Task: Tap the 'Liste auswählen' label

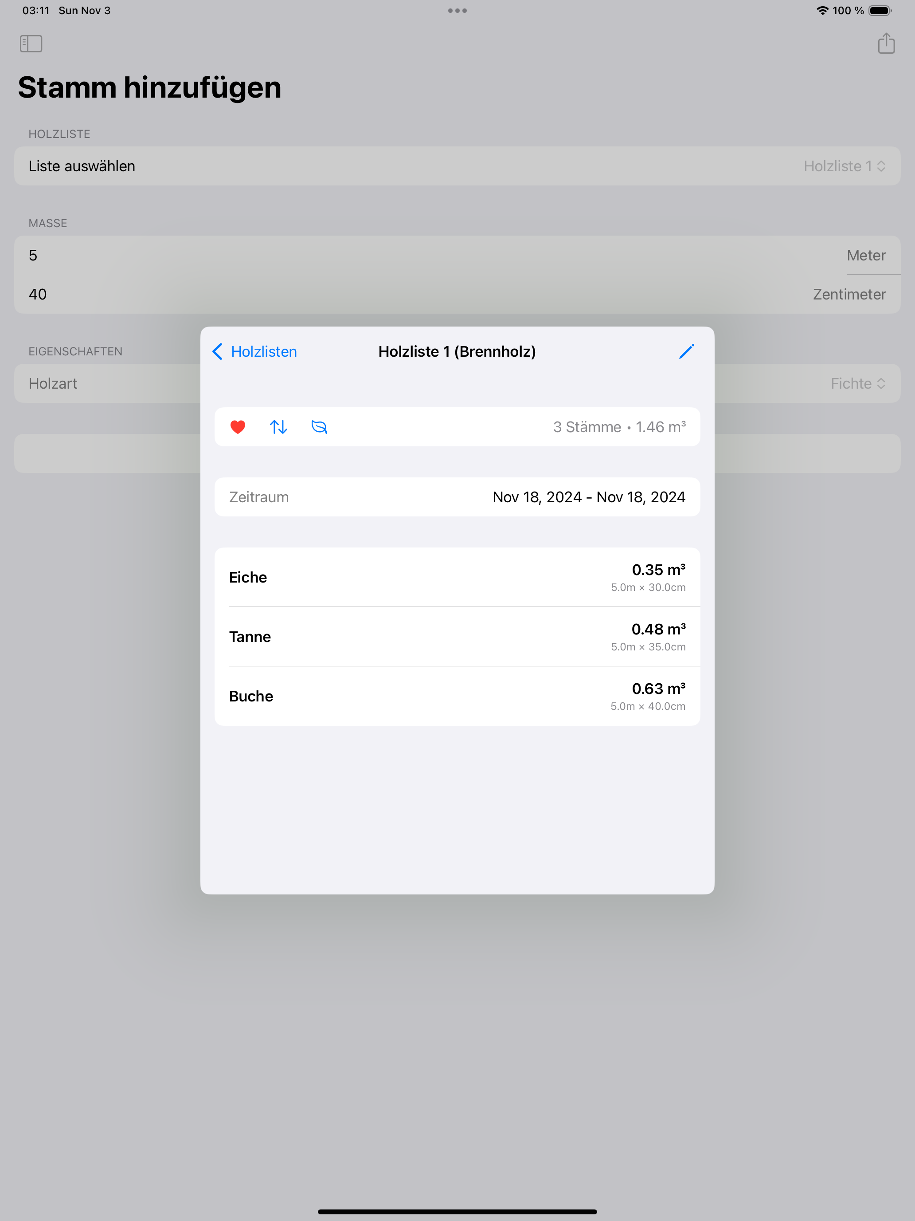Action: pyautogui.click(x=82, y=166)
